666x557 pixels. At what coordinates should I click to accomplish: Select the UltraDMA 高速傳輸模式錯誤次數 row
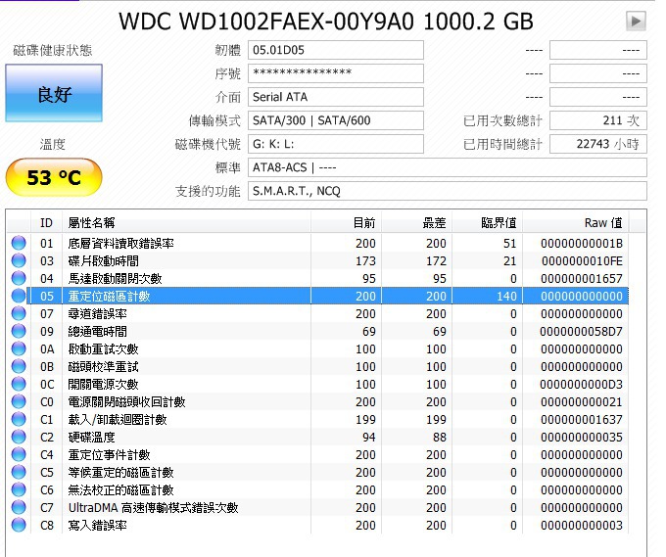click(317, 507)
